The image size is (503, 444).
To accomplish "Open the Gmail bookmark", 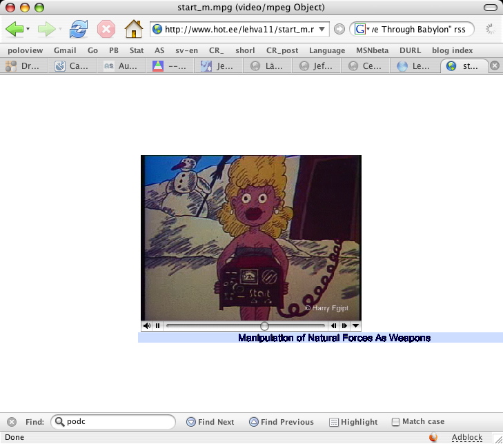I will (x=65, y=50).
